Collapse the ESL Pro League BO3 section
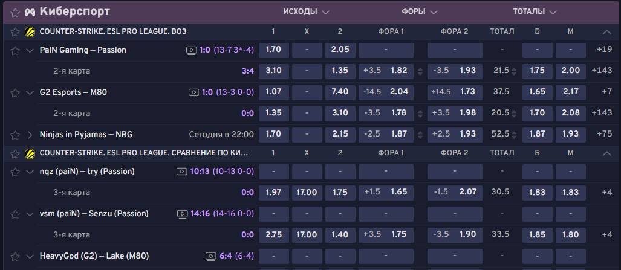Viewport: 621px width, 270px height. click(606, 32)
